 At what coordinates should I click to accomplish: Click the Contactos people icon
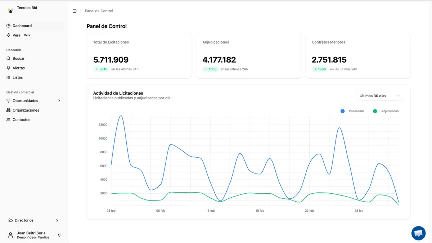8,120
